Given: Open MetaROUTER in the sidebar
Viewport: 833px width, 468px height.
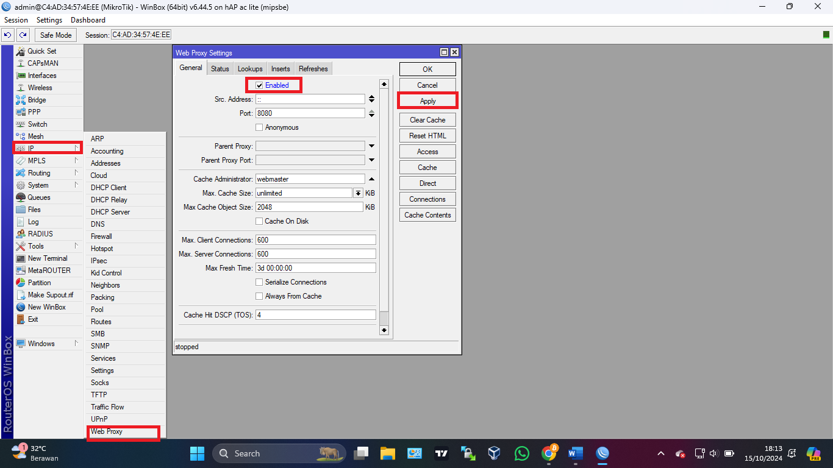Looking at the screenshot, I should [49, 271].
